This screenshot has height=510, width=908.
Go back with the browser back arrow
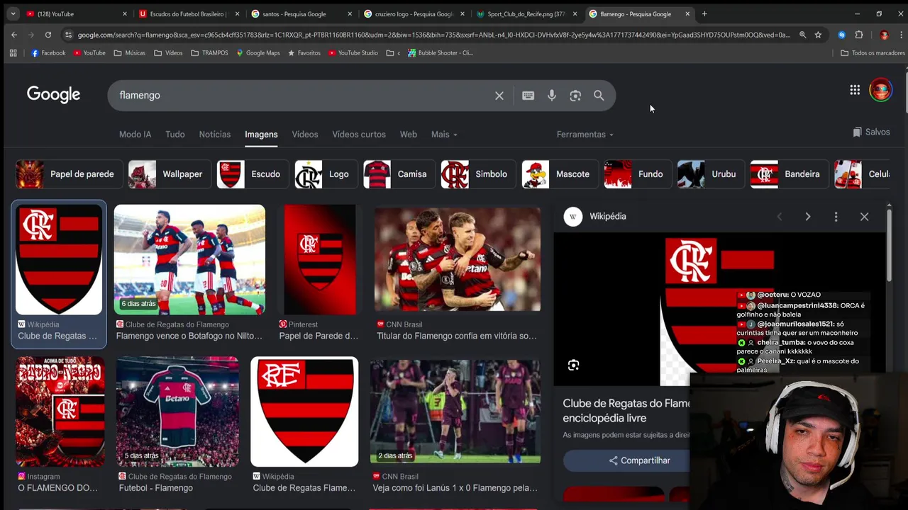14,35
